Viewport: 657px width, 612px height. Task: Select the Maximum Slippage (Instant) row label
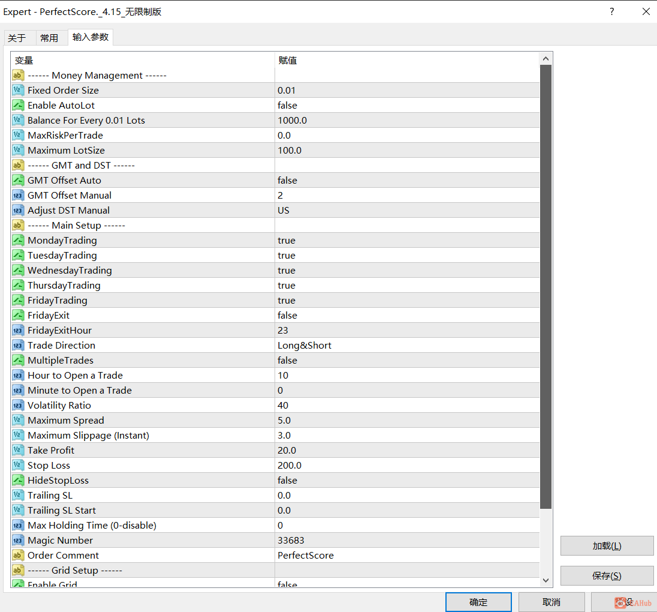coord(88,436)
